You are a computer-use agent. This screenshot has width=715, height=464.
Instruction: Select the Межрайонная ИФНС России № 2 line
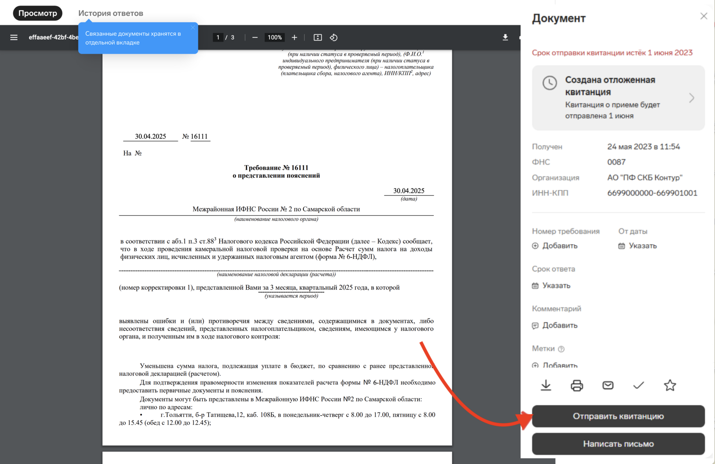click(x=276, y=209)
